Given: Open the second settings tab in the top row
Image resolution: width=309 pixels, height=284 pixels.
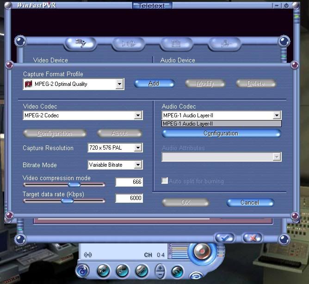Looking at the screenshot, I should 128,44.
